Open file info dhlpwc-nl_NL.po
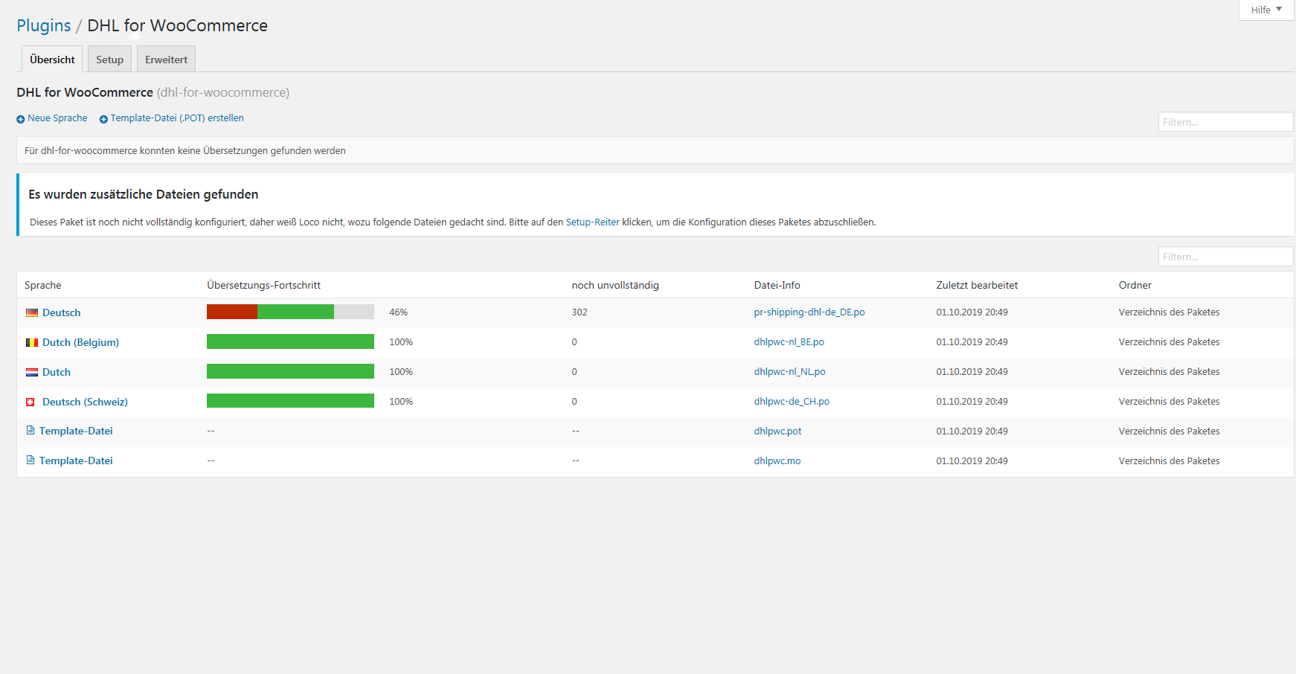Viewport: 1296px width, 674px height. tap(789, 372)
